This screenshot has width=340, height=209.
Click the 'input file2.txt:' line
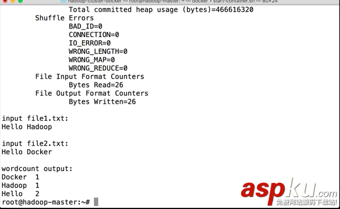pyautogui.click(x=35, y=143)
